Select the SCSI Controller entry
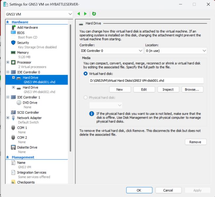 [x=28, y=113]
